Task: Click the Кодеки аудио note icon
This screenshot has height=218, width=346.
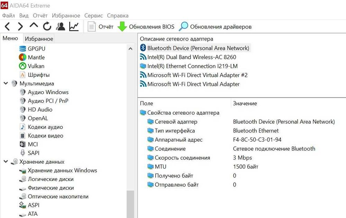Action: click(22, 127)
